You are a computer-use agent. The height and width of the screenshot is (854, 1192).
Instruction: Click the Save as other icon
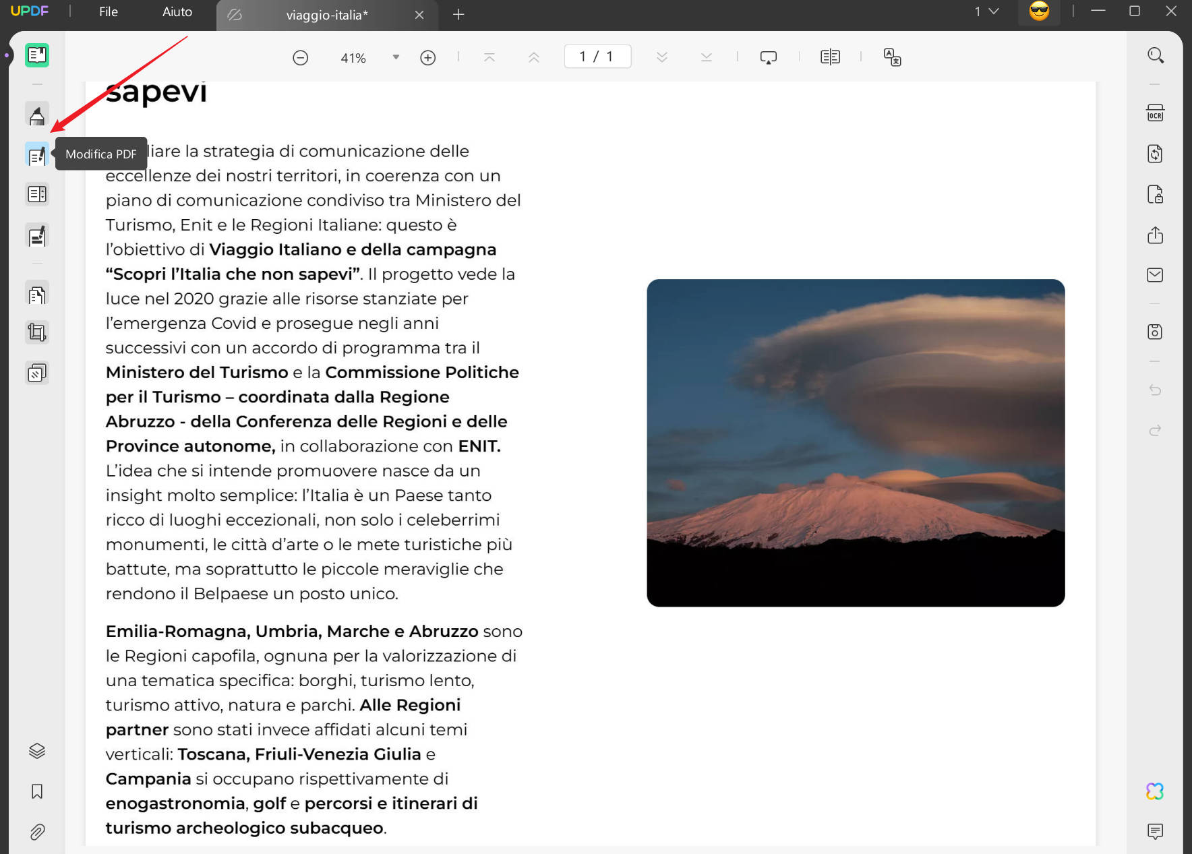[1155, 332]
